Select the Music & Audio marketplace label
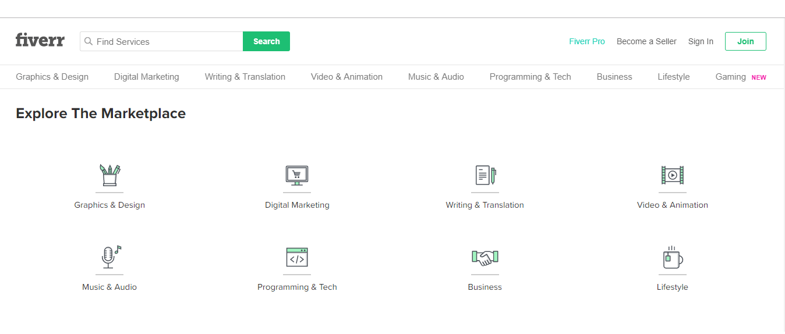The width and height of the screenshot is (785, 334). (x=109, y=287)
